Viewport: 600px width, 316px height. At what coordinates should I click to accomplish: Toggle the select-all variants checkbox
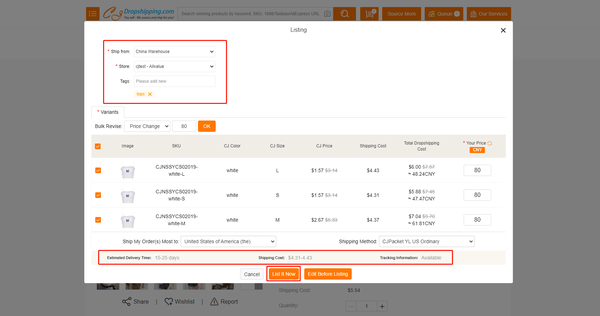point(98,146)
